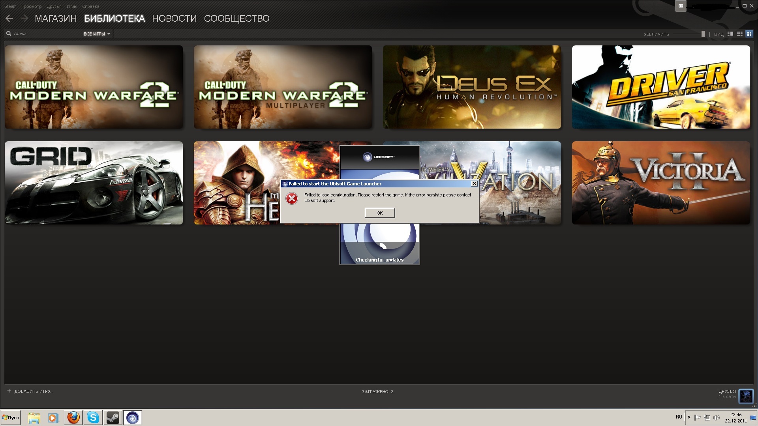Open the Игры menu
The height and width of the screenshot is (426, 758).
point(72,6)
